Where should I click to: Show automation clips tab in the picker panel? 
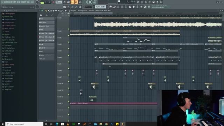(x=52, y=15)
